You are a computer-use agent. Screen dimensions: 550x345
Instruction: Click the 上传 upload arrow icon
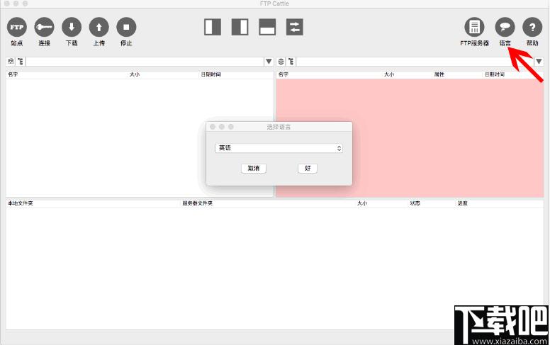click(x=99, y=27)
